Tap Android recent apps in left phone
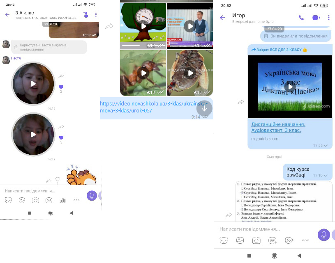The width and height of the screenshot is (335, 263). (x=30, y=213)
